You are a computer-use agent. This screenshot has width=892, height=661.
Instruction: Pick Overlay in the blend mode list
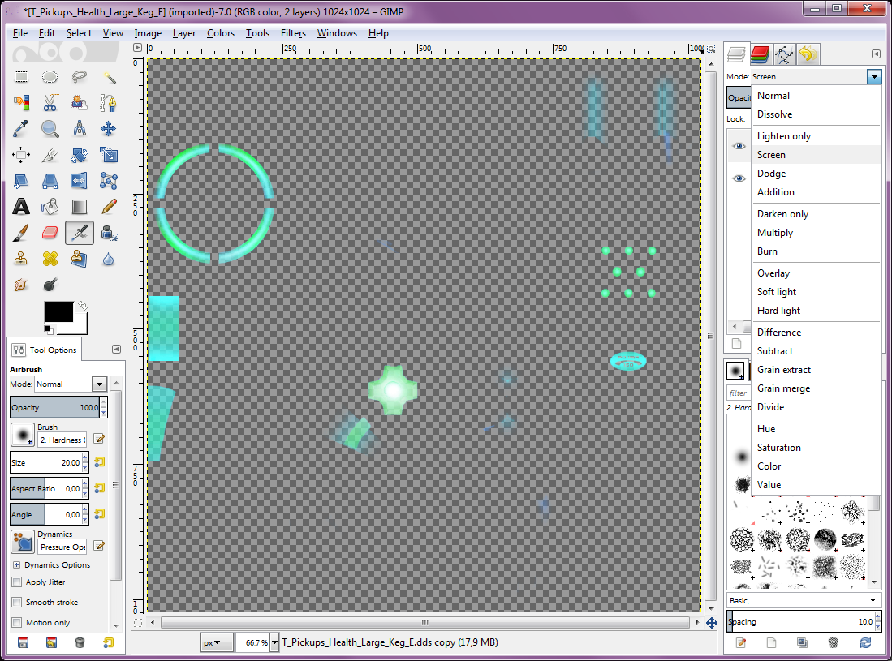click(773, 273)
